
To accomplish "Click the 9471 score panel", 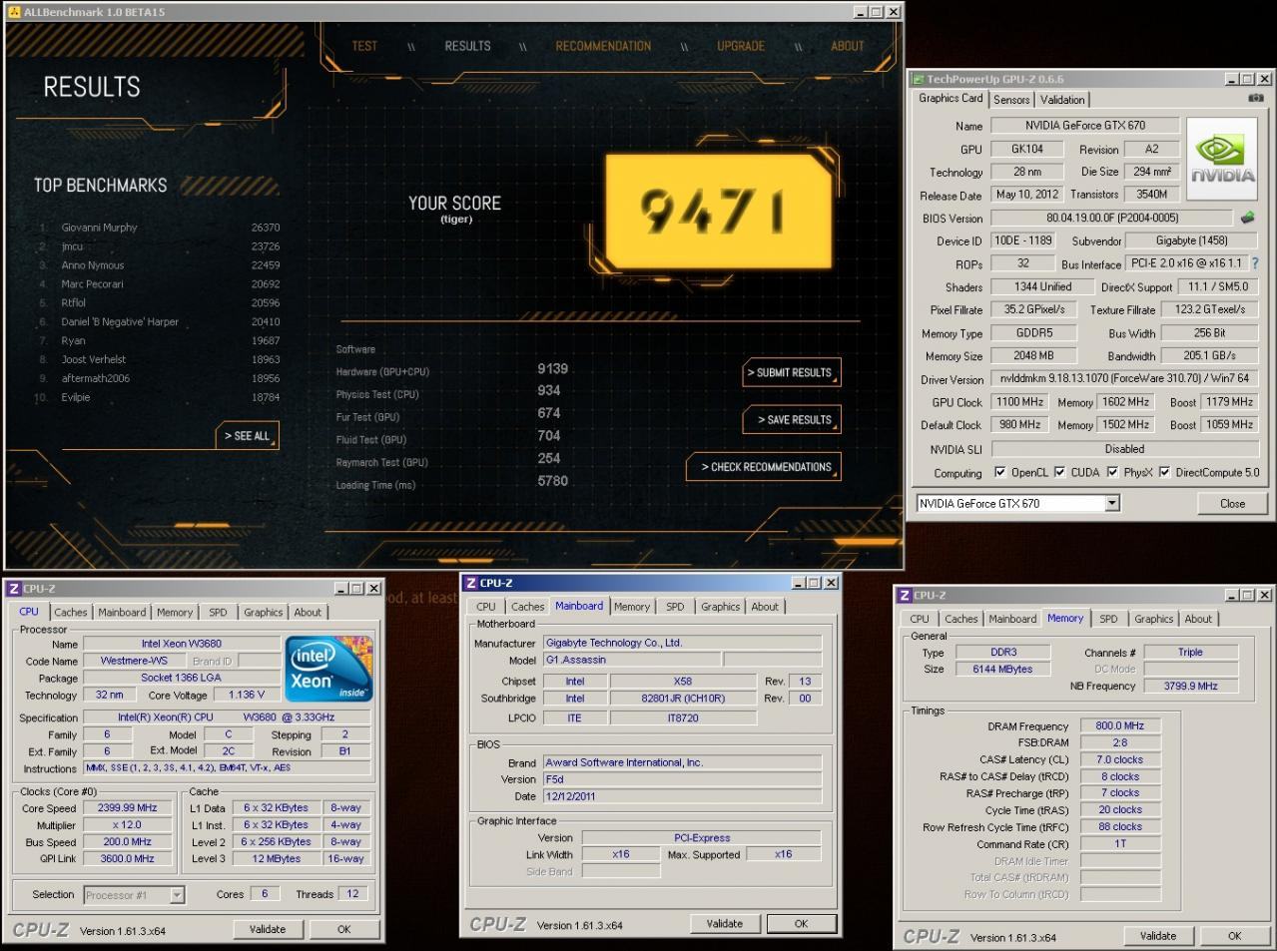I will 718,211.
